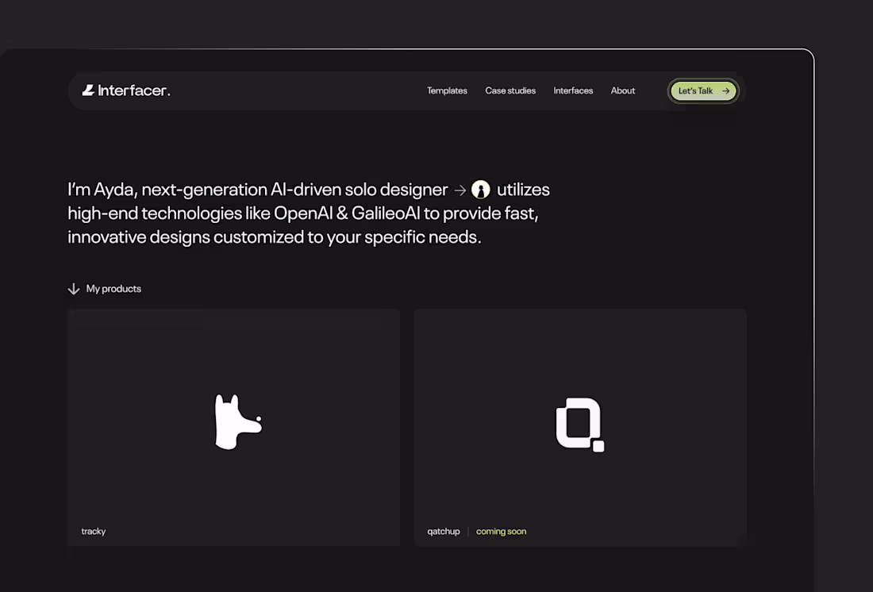Navigate to the Interfaces section
Image resolution: width=873 pixels, height=592 pixels.
tap(573, 90)
